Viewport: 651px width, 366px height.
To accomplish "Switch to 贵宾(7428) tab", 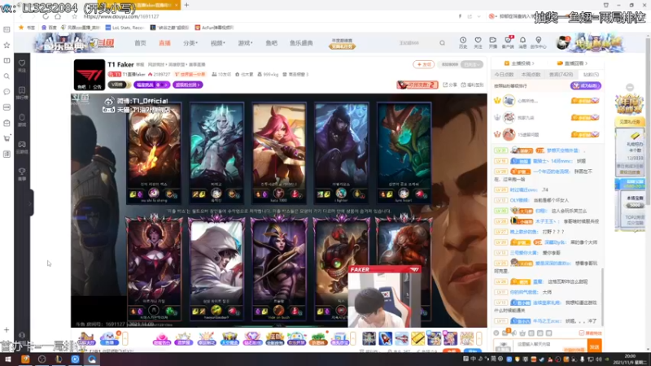I will pos(561,74).
